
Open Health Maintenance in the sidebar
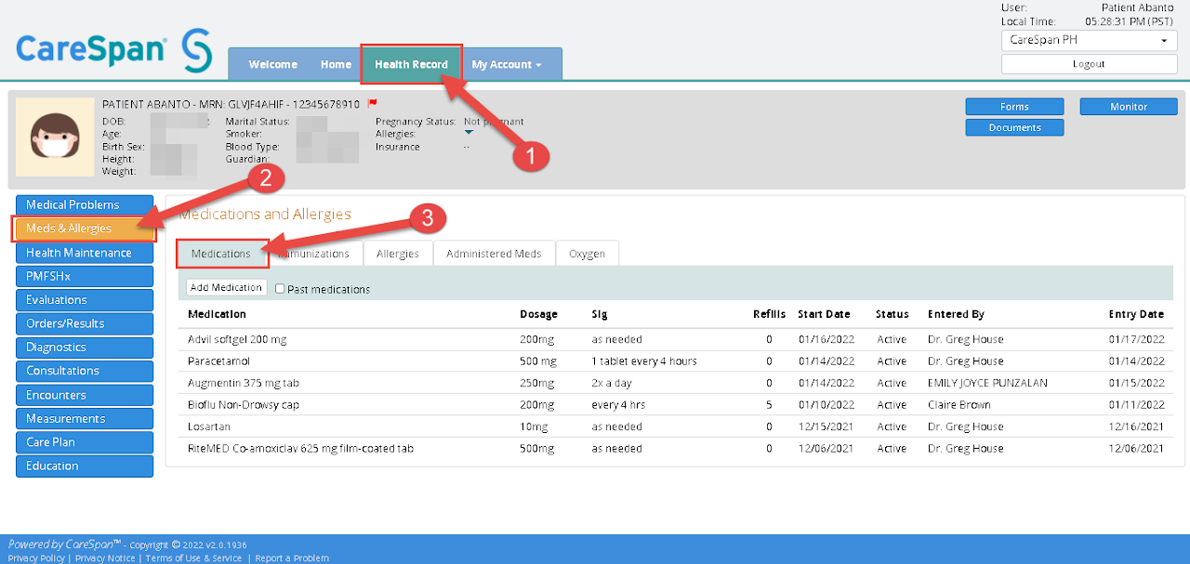tap(84, 253)
